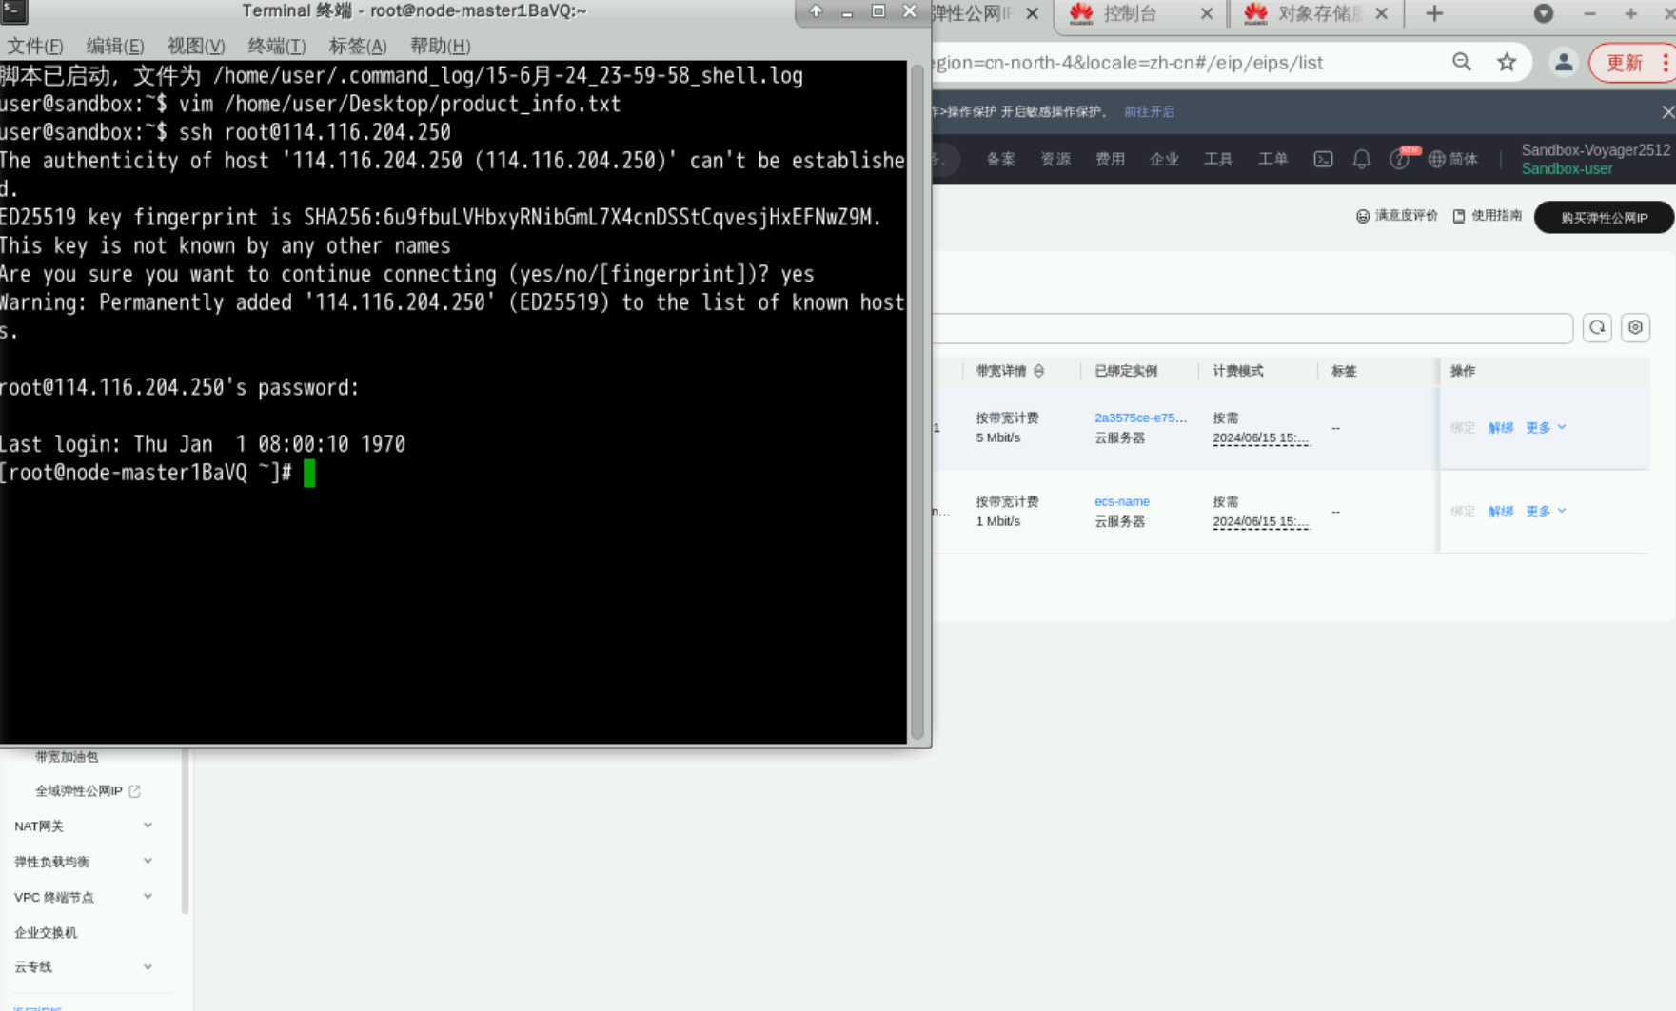Close the 控制台 browser tab
Viewport: 1676px width, 1011px height.
tap(1207, 13)
